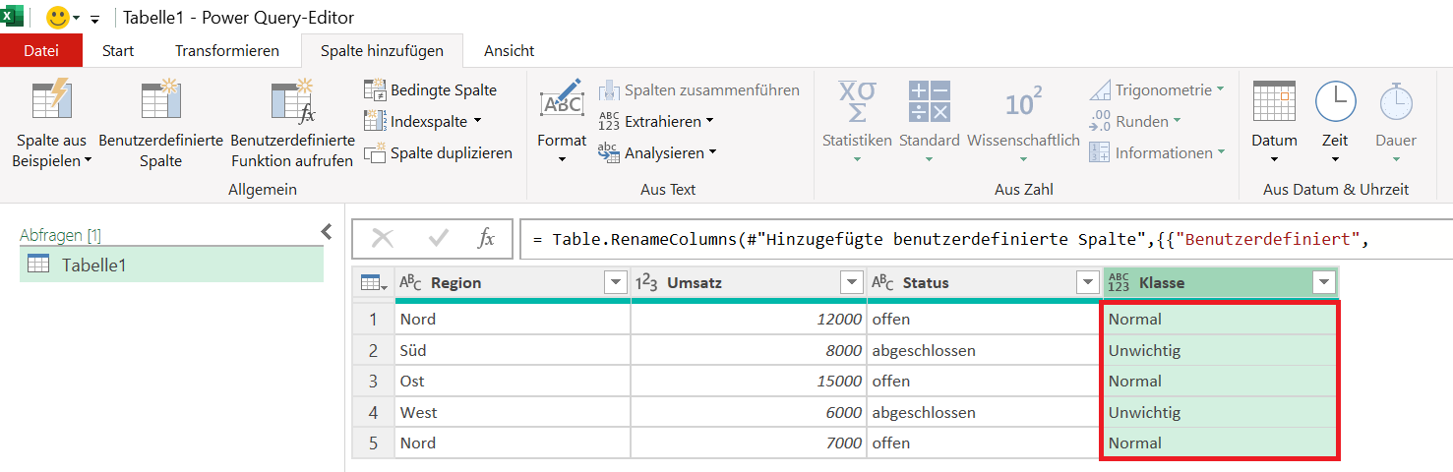
Task: Select Spalte duplizieren
Action: (x=438, y=153)
